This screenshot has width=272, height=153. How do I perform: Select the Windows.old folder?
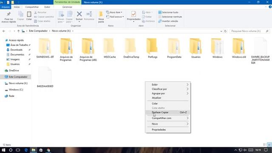tap(239, 48)
